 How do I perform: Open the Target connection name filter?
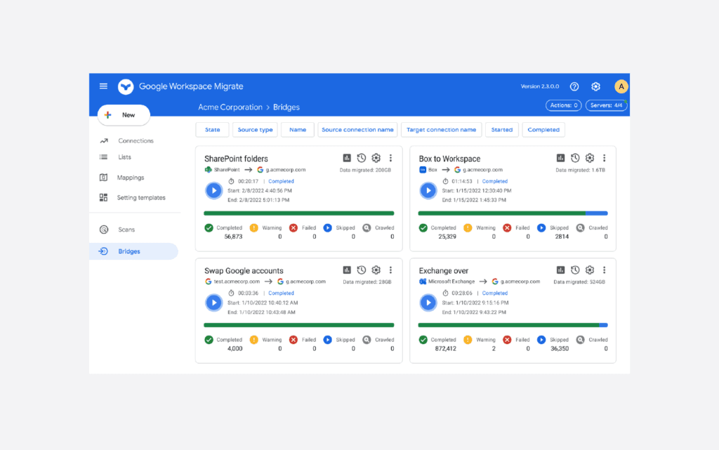click(441, 130)
